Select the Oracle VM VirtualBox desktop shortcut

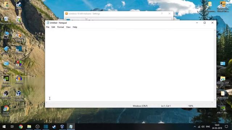click(19, 96)
